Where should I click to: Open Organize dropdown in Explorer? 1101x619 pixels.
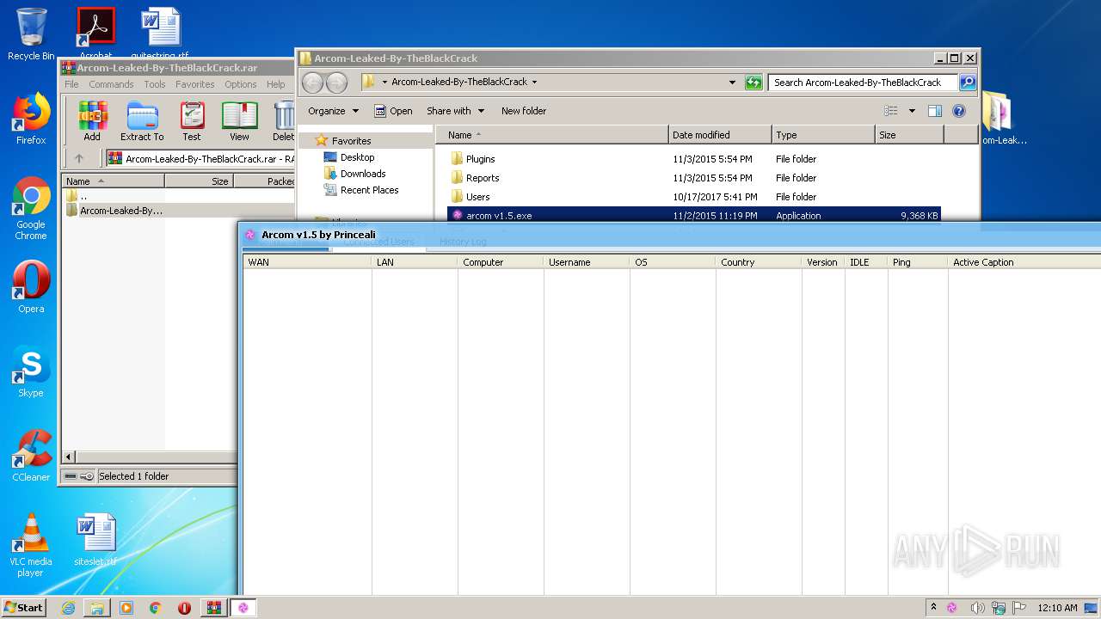pyautogui.click(x=333, y=111)
